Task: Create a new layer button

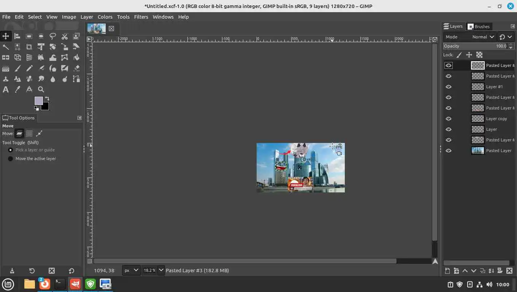Action: (x=447, y=271)
